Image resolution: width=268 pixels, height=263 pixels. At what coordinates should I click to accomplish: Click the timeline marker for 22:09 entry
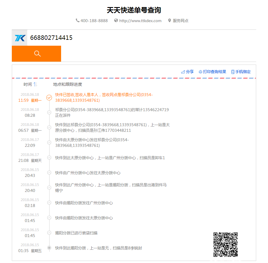[49, 143]
